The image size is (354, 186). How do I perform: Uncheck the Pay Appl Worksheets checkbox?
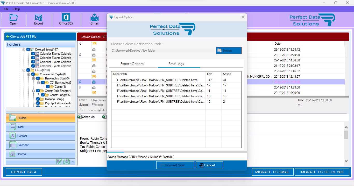click(x=38, y=103)
